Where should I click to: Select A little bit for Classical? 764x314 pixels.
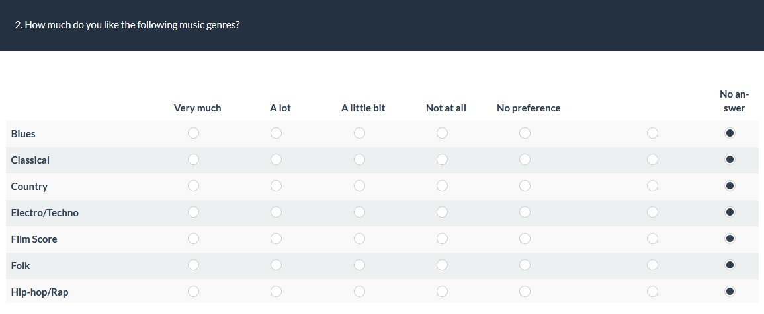pos(359,160)
